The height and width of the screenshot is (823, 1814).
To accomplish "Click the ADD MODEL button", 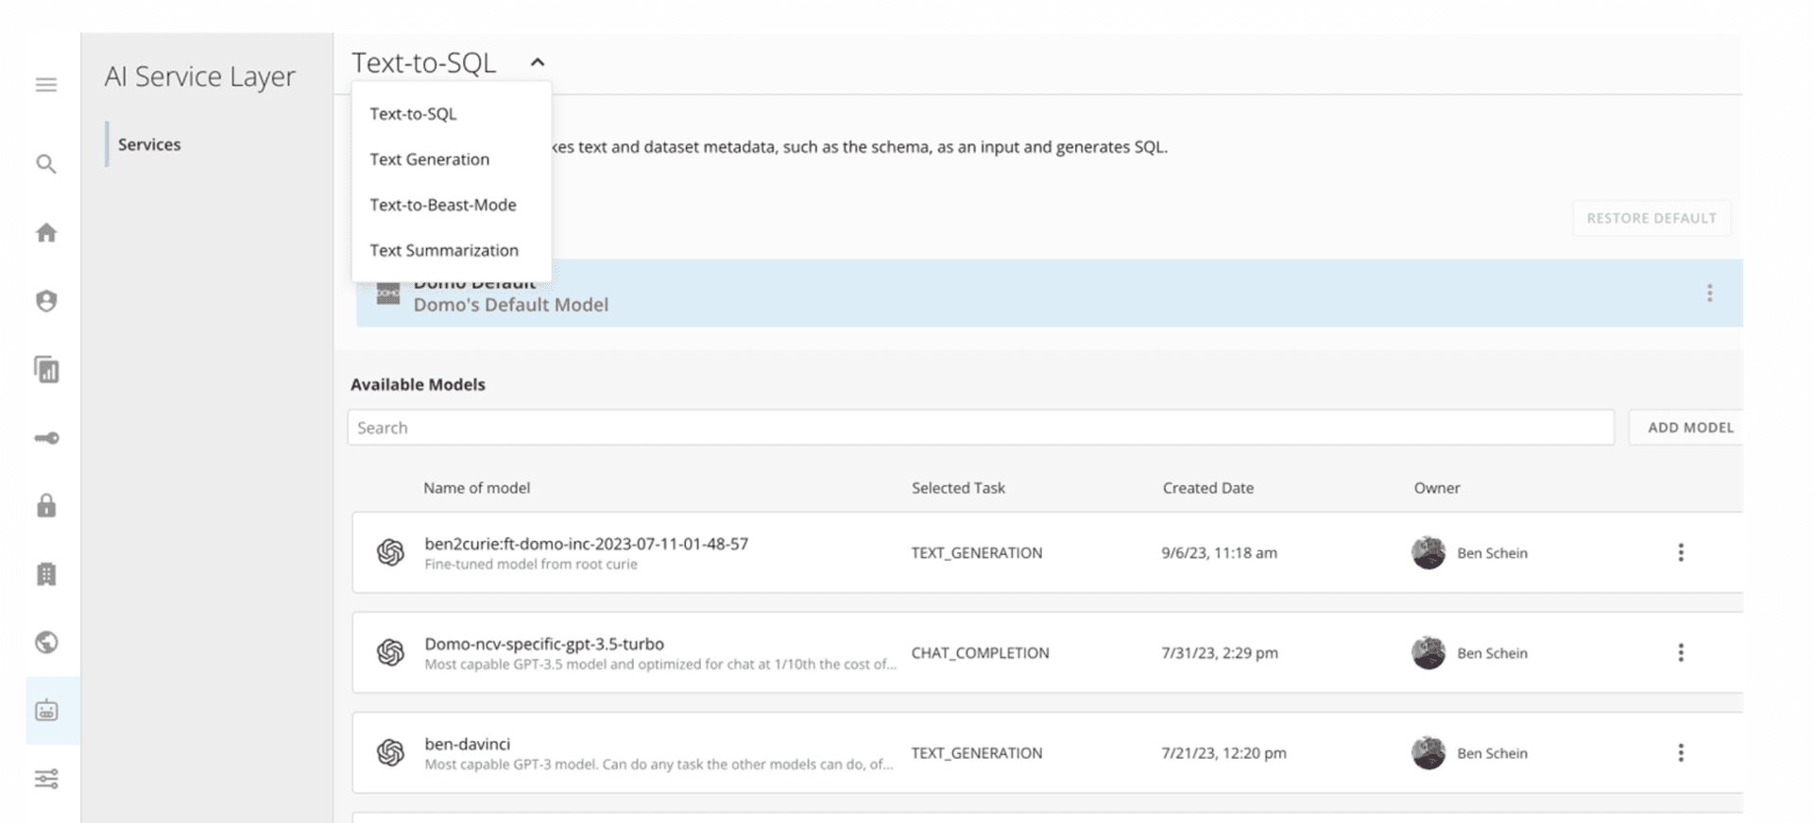I will (1689, 428).
